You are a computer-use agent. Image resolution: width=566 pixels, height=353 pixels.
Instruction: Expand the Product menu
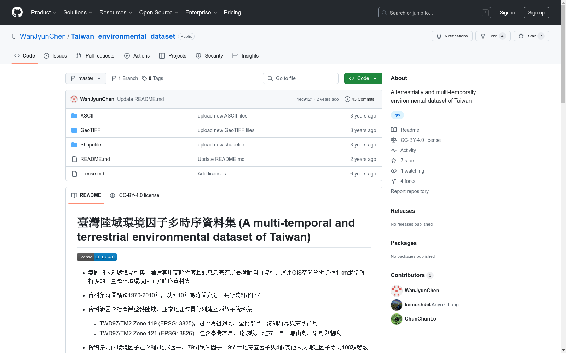click(x=44, y=13)
